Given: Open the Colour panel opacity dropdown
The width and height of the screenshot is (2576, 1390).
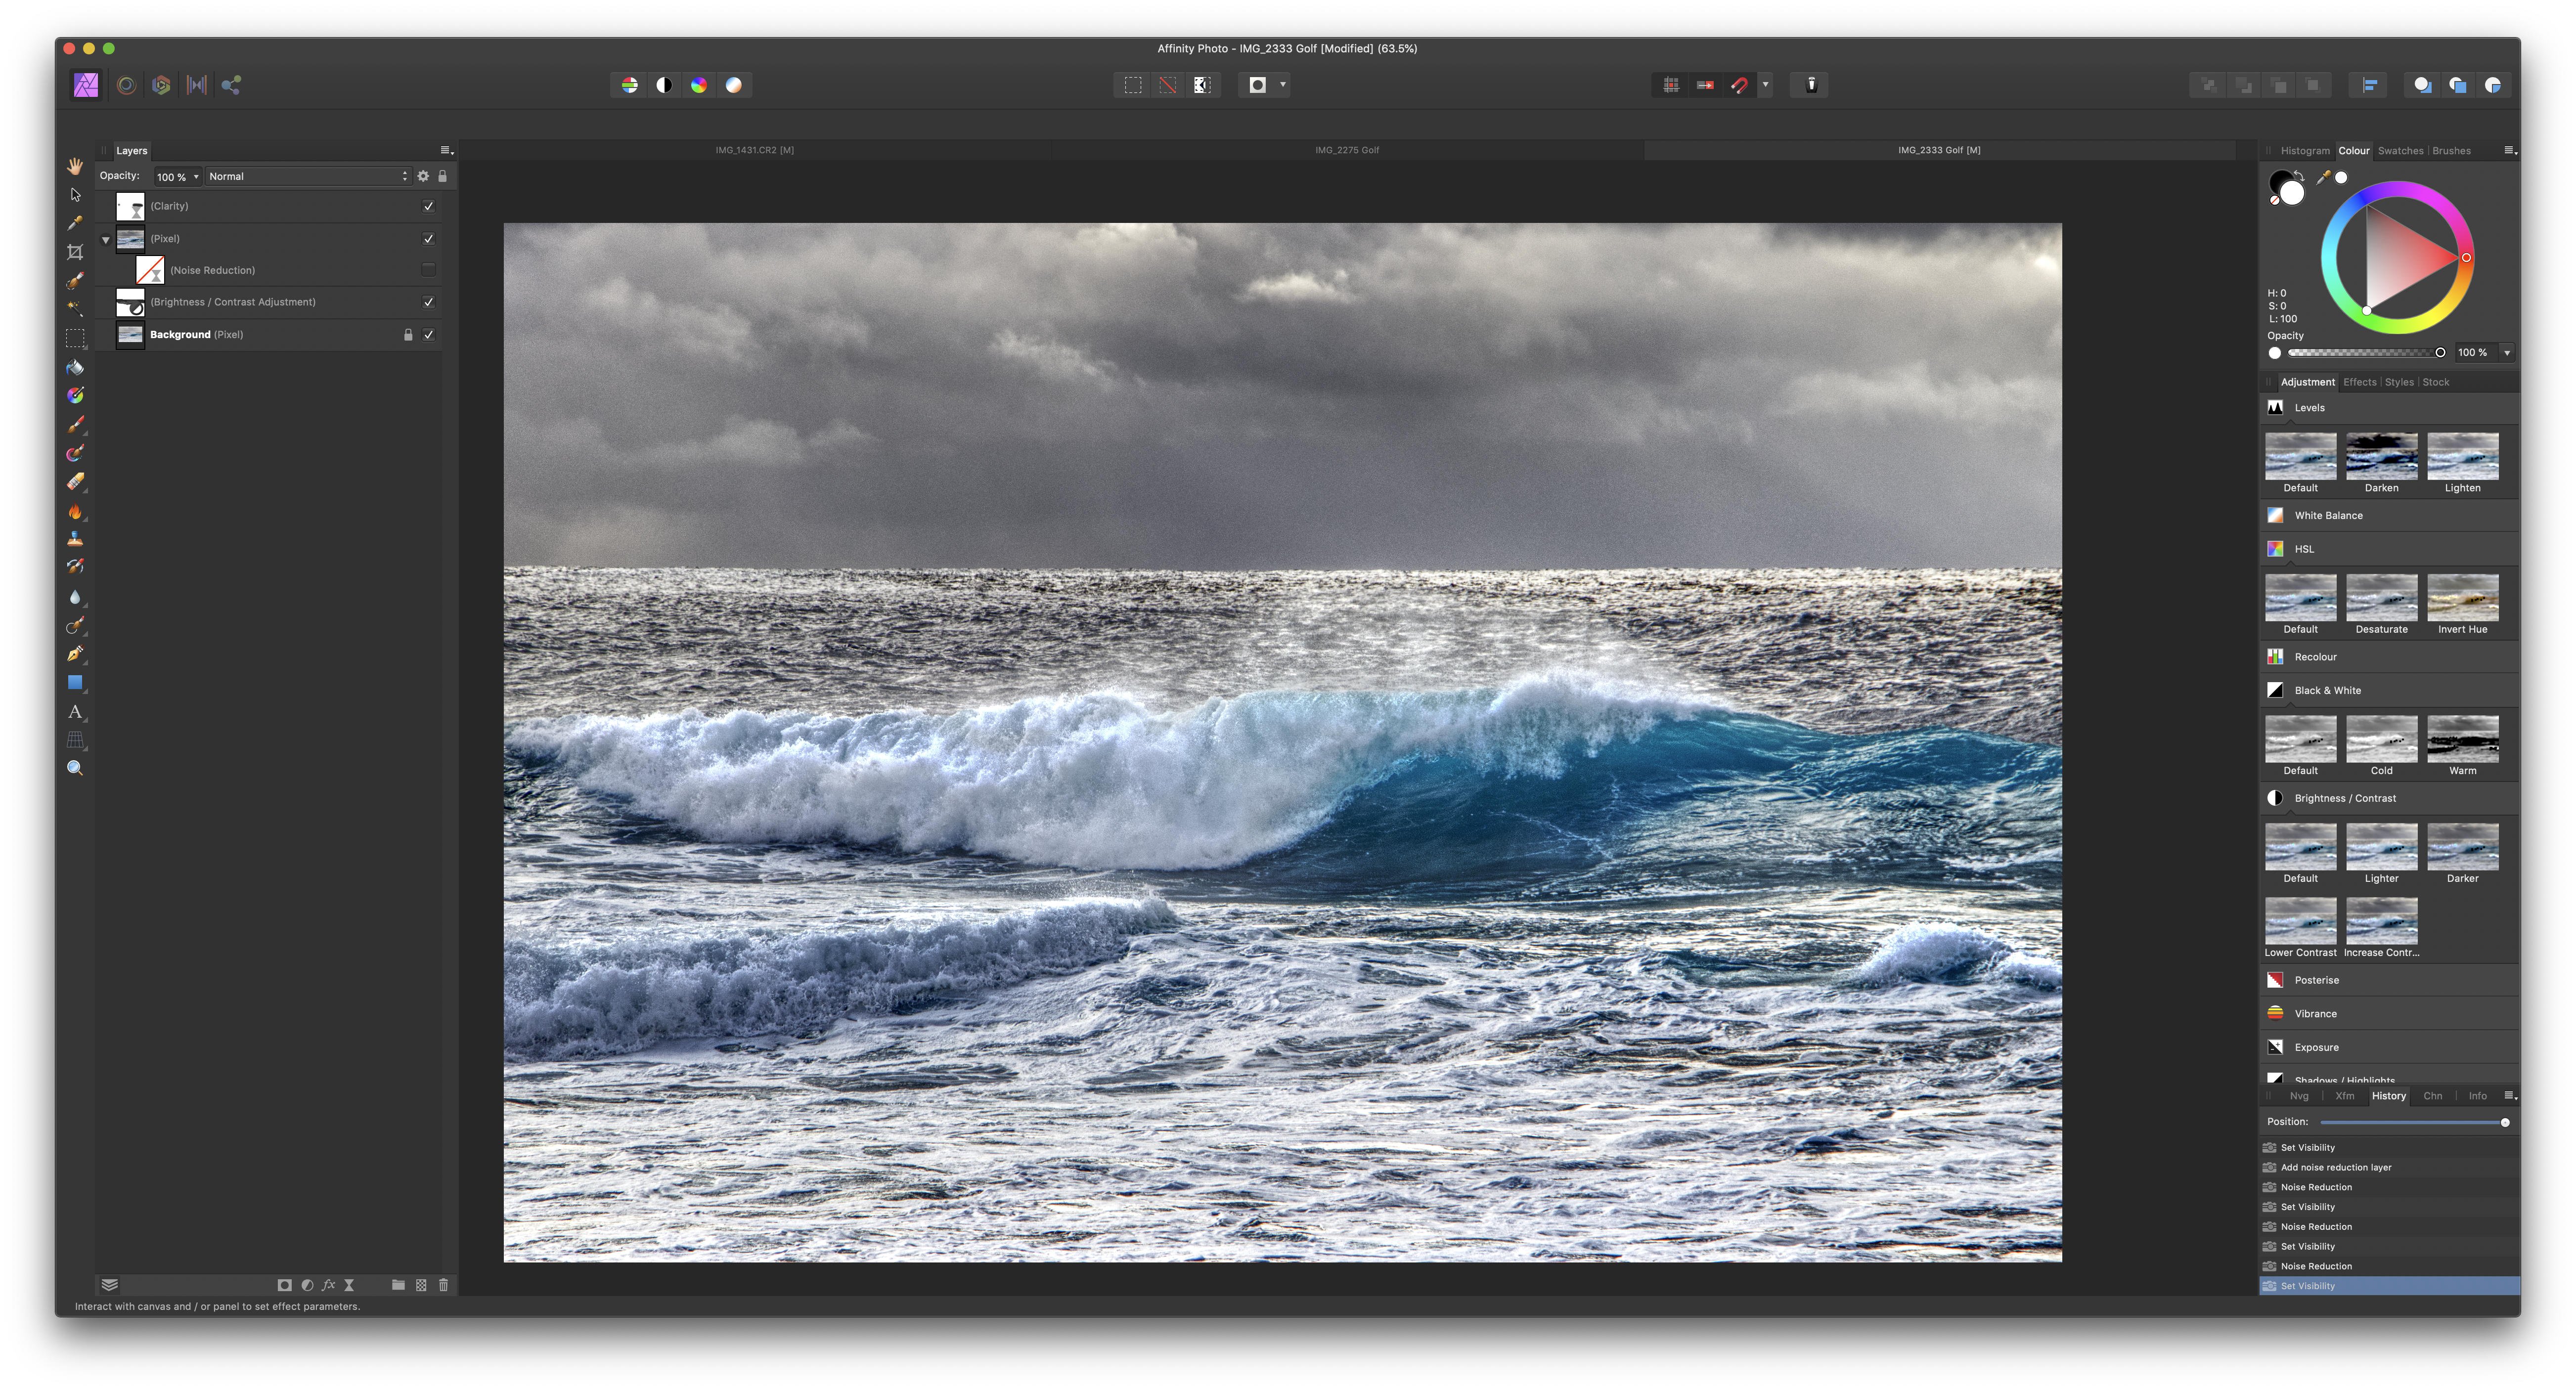Looking at the screenshot, I should (2507, 353).
